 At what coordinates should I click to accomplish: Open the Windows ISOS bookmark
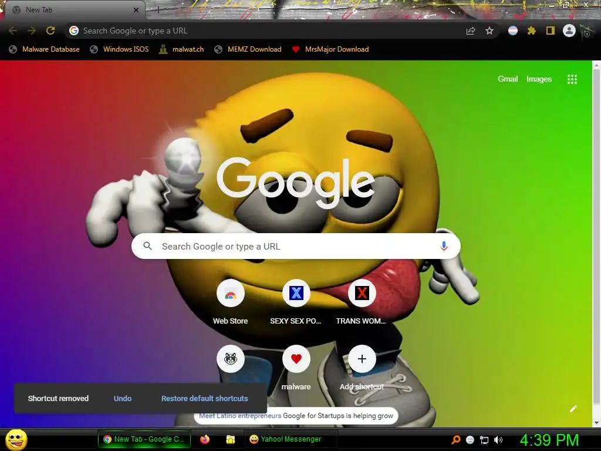pyautogui.click(x=119, y=49)
